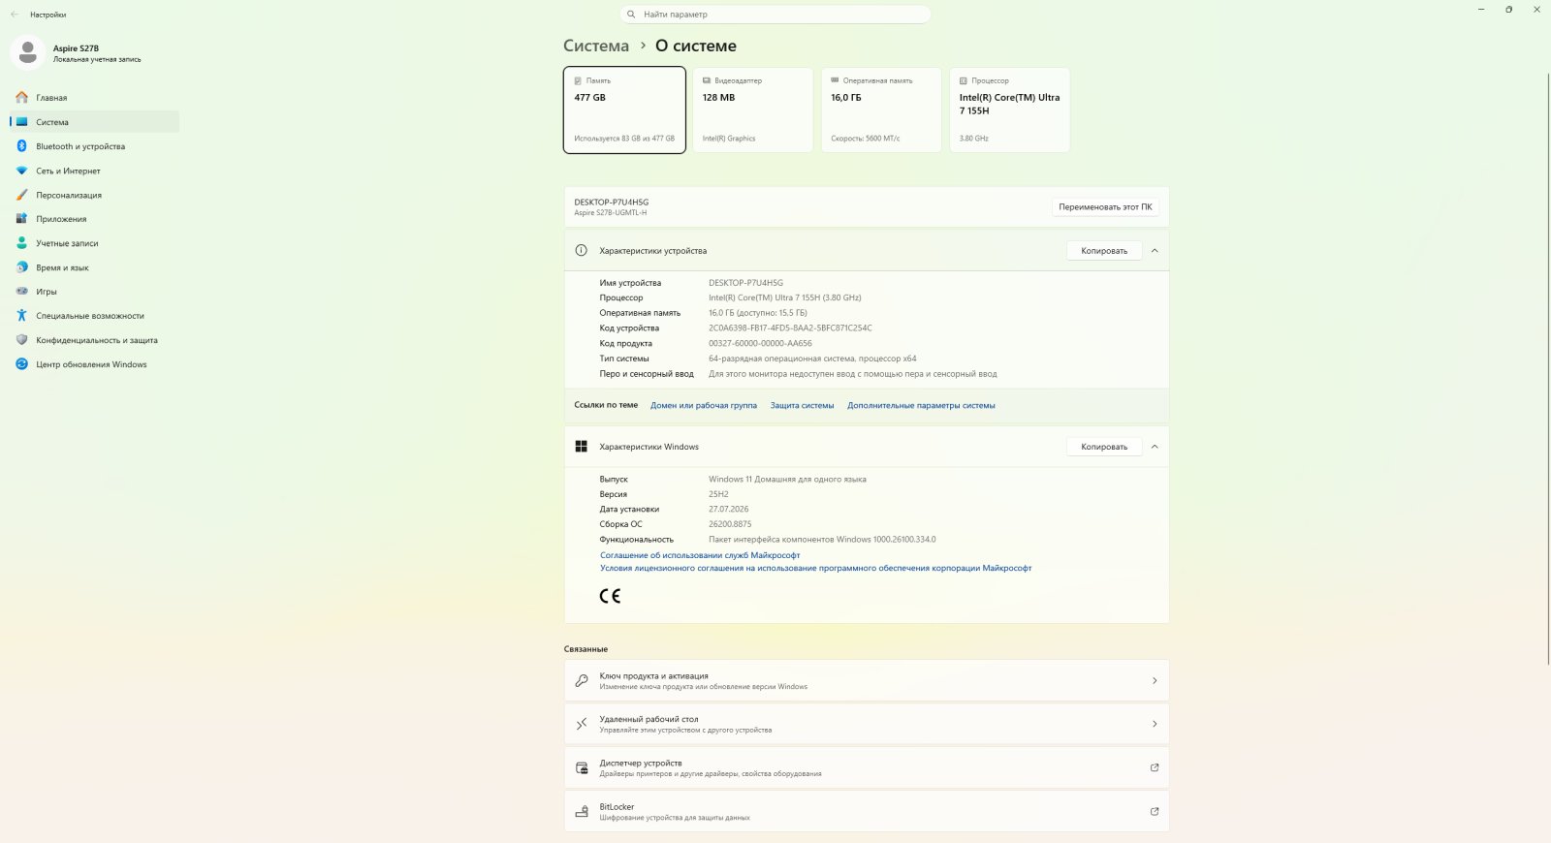Click the search magnifier icon
This screenshot has height=843, width=1551.
pos(631,15)
